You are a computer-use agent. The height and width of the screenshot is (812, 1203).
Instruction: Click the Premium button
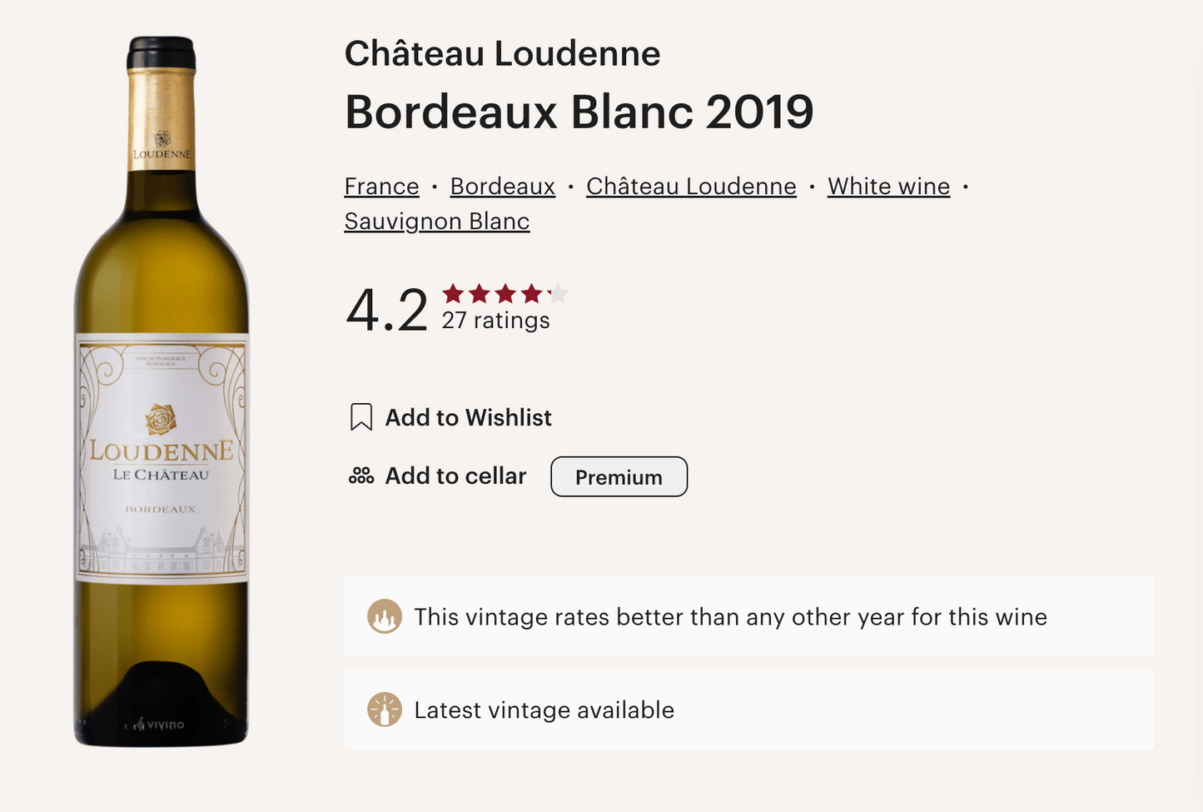click(x=619, y=477)
